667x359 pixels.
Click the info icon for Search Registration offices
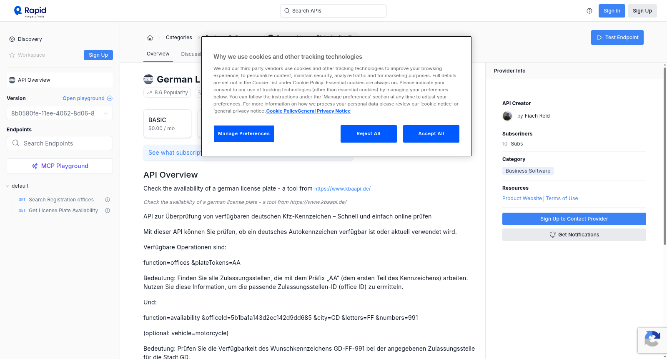point(108,200)
